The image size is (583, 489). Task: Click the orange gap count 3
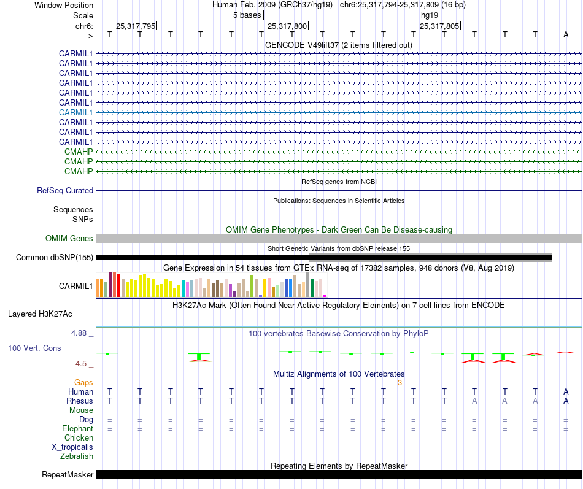[x=400, y=383]
